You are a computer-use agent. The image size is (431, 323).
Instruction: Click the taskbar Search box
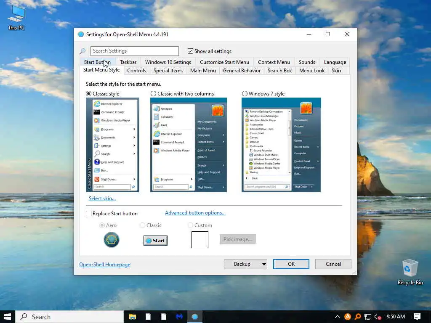69,317
